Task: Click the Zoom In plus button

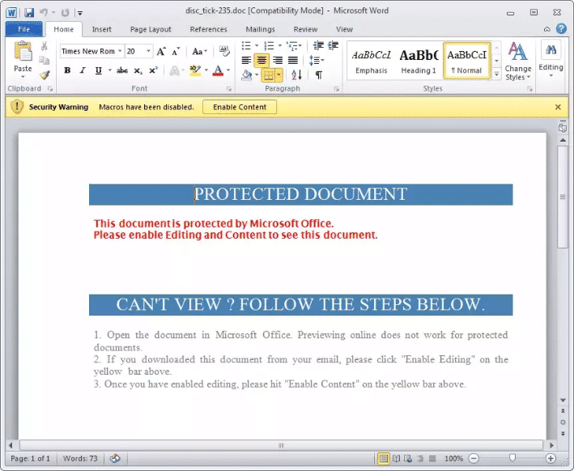Action: pyautogui.click(x=551, y=459)
